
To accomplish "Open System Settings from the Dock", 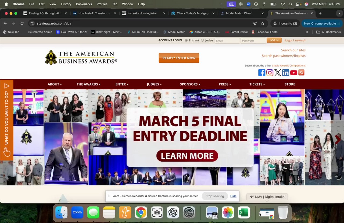I will click(189, 213).
